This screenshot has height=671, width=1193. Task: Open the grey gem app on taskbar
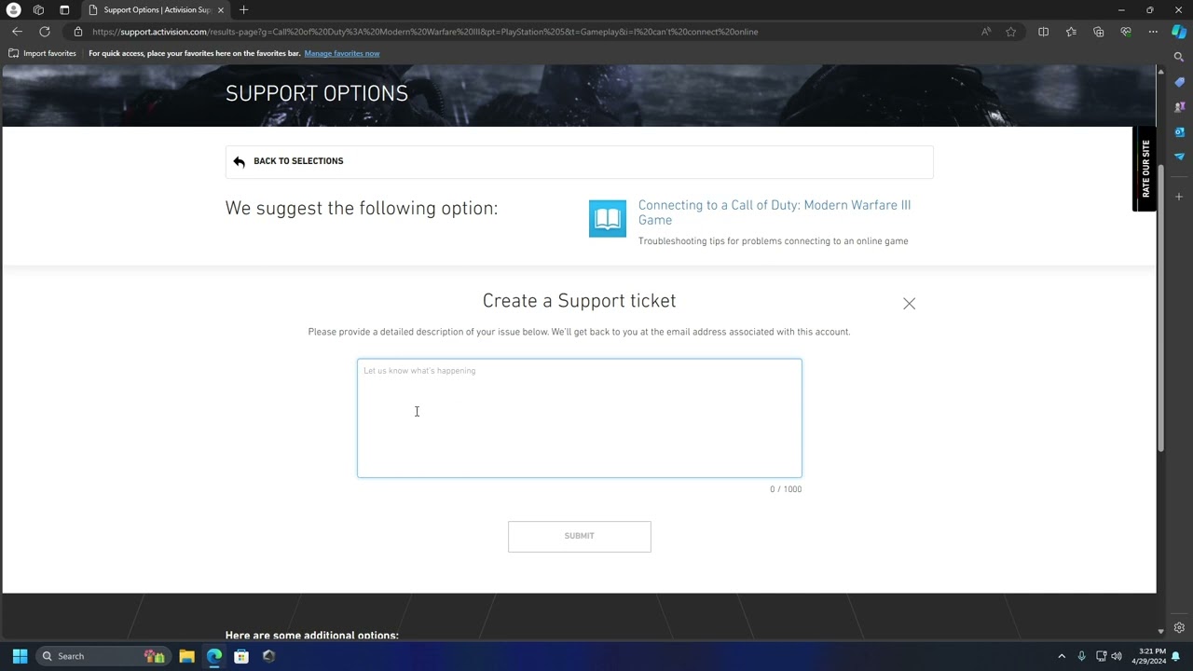[268, 656]
